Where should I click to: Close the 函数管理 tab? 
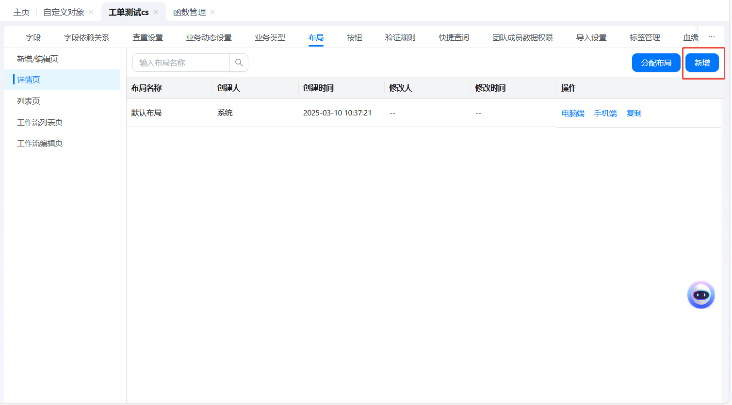pos(212,12)
